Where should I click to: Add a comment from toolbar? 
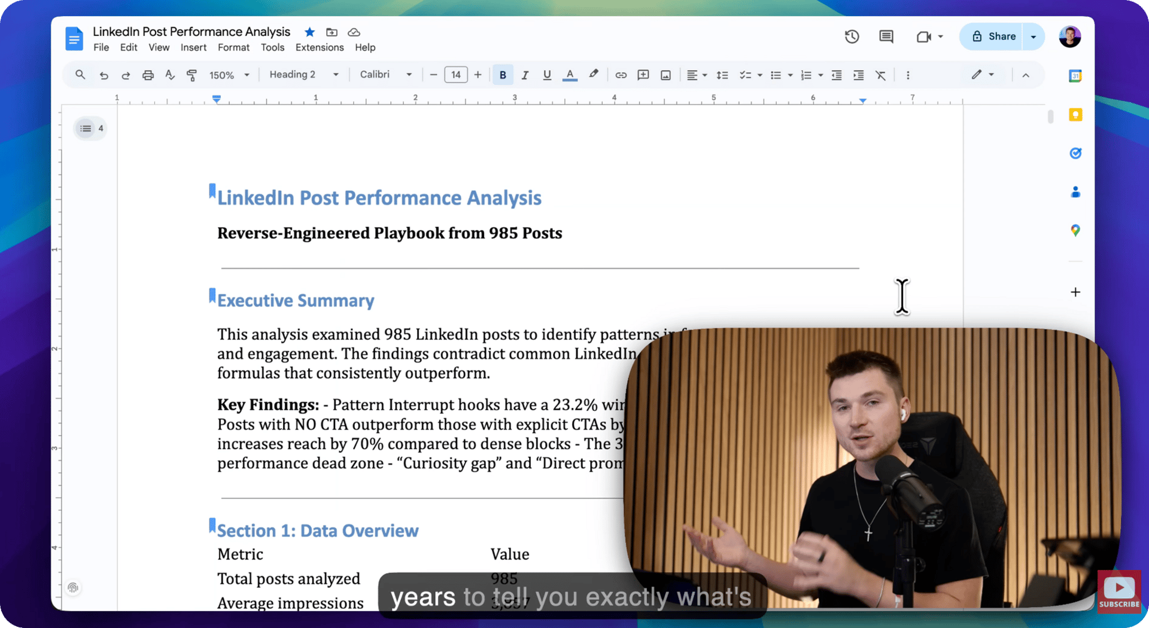(x=643, y=75)
